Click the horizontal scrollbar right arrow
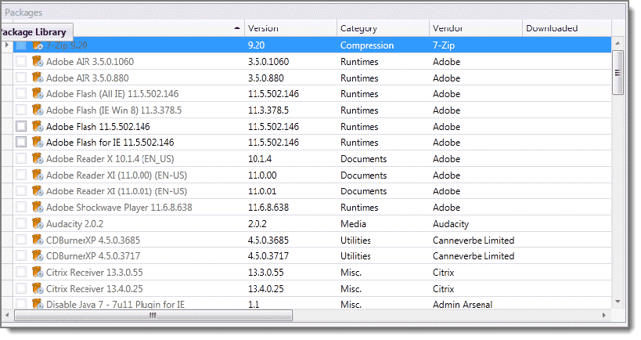Image resolution: width=641 pixels, height=340 pixels. pyautogui.click(x=604, y=316)
